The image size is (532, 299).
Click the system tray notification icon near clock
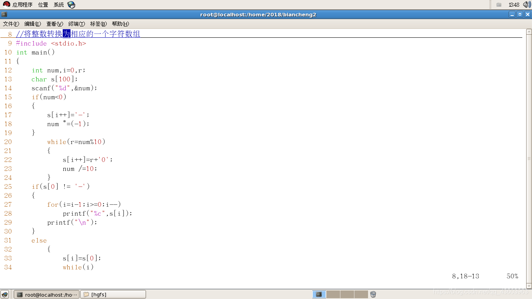[x=499, y=5]
